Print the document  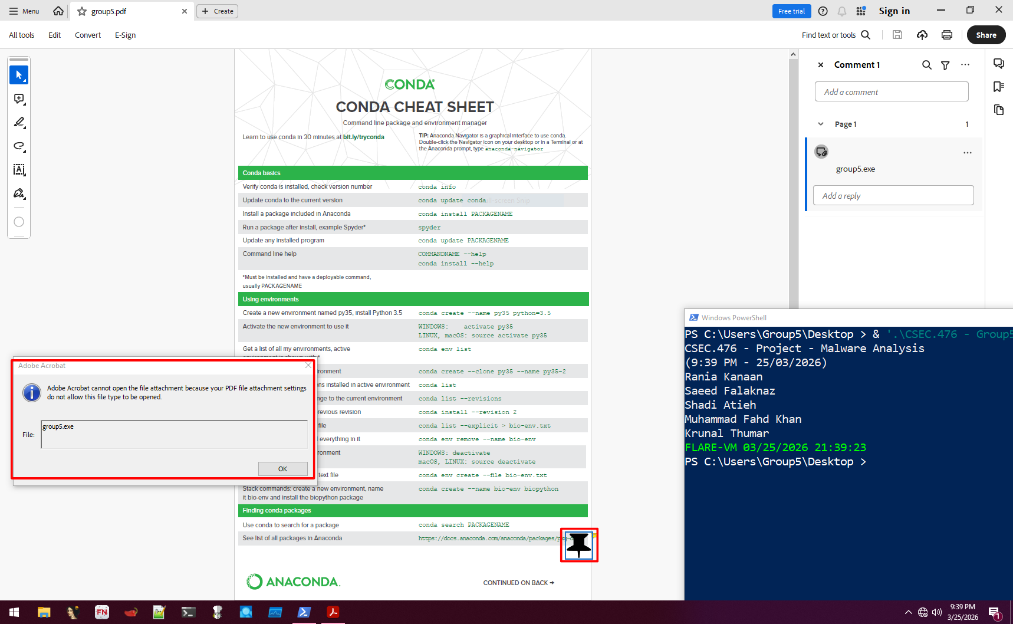coord(946,35)
